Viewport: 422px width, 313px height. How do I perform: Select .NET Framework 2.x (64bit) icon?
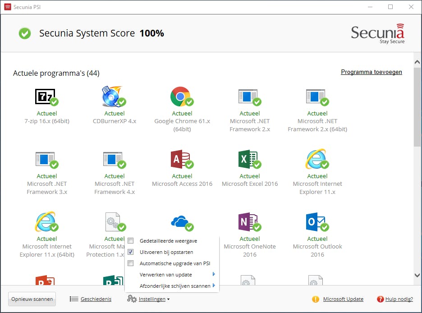click(x=317, y=97)
